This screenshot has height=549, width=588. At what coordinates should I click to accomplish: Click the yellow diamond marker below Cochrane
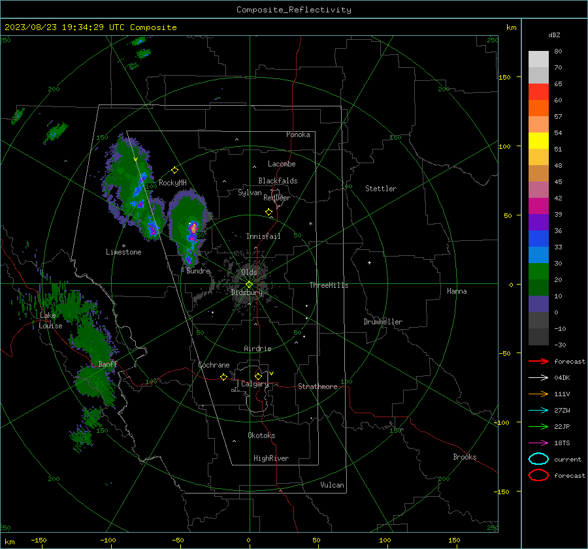click(x=223, y=377)
